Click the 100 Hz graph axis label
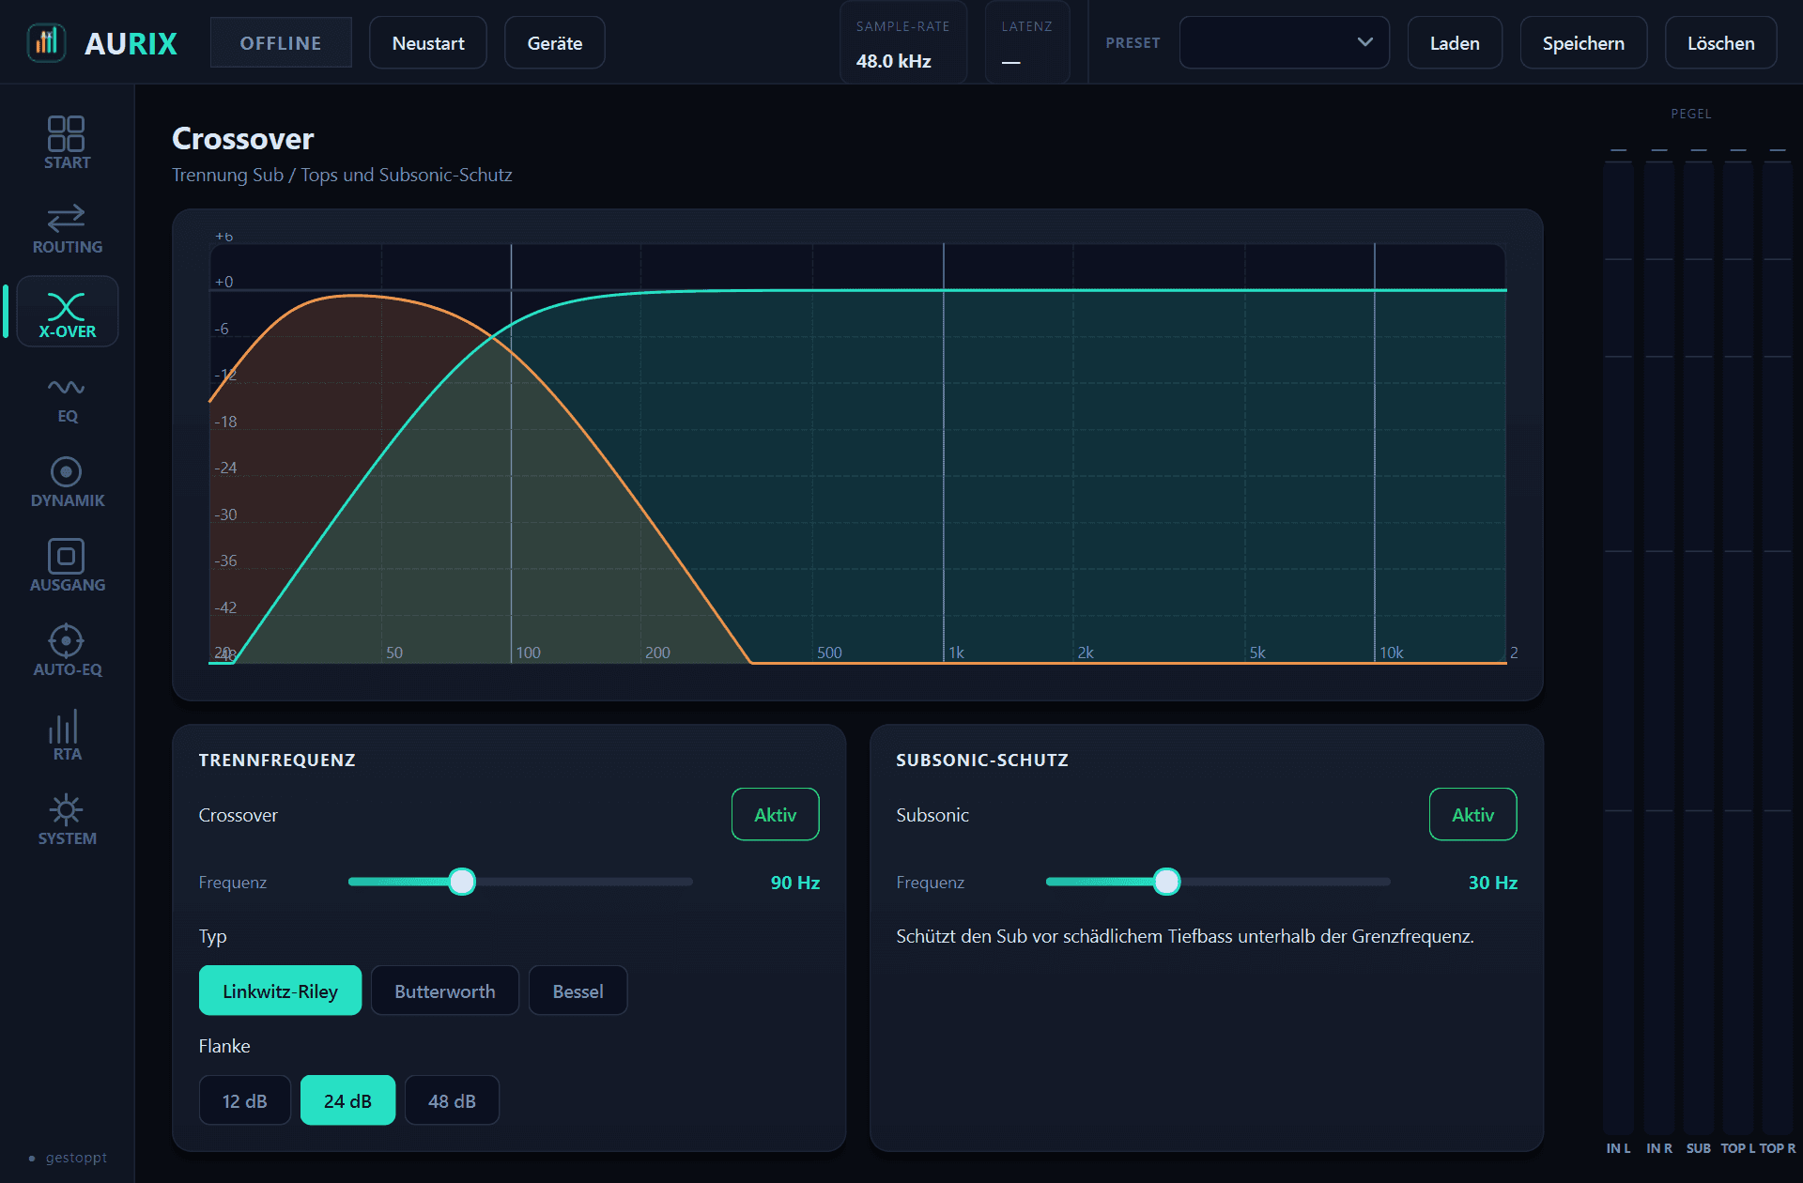 click(x=529, y=653)
